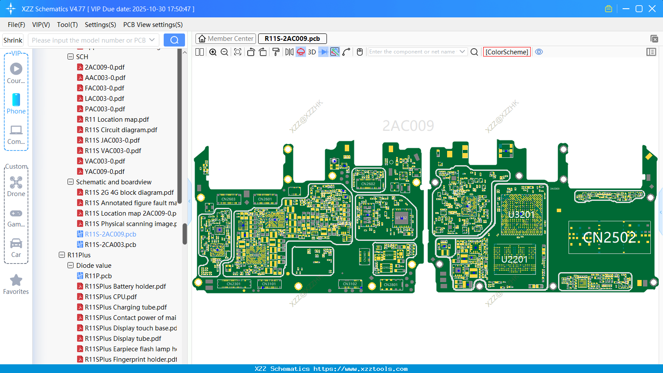Collapse the Diode value section under R11Plus
The image size is (663, 373).
(x=70, y=265)
